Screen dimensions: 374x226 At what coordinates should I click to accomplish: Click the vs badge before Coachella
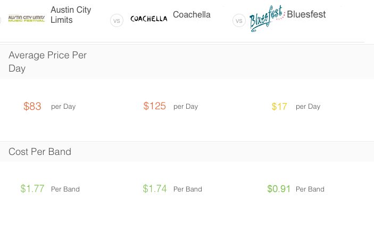tap(117, 21)
